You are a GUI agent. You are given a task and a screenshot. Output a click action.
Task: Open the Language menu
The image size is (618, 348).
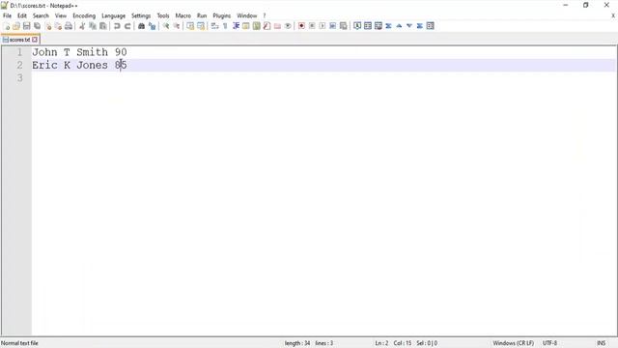click(114, 15)
